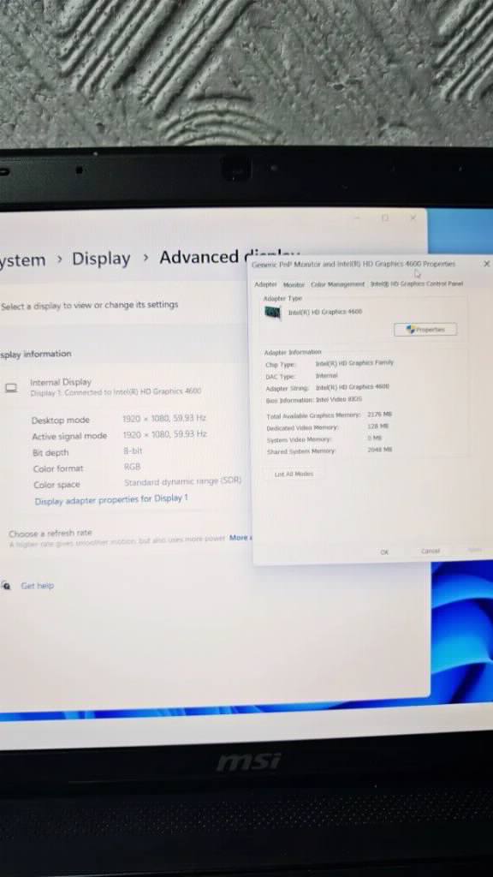This screenshot has height=877, width=493.
Task: Open the Color Management tab
Action: click(337, 284)
